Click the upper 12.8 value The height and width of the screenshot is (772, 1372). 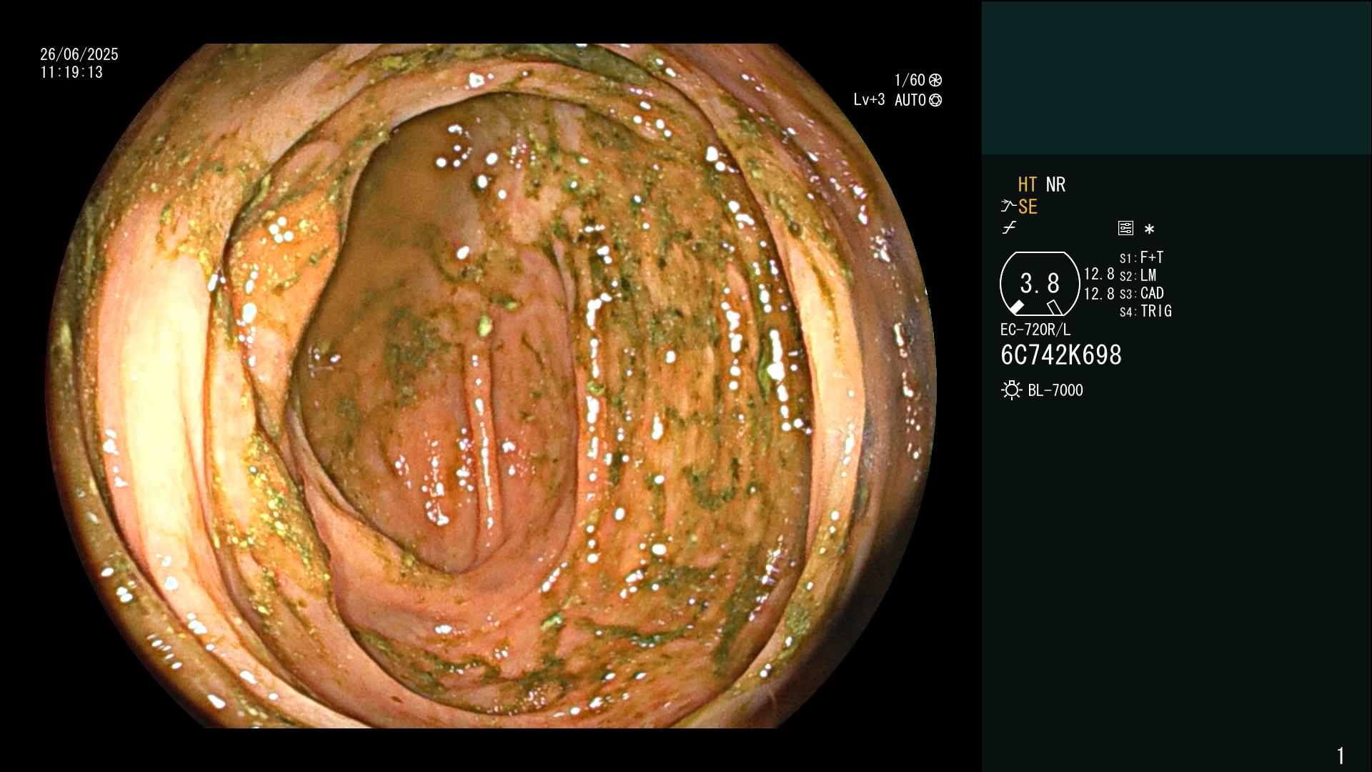click(x=1099, y=274)
